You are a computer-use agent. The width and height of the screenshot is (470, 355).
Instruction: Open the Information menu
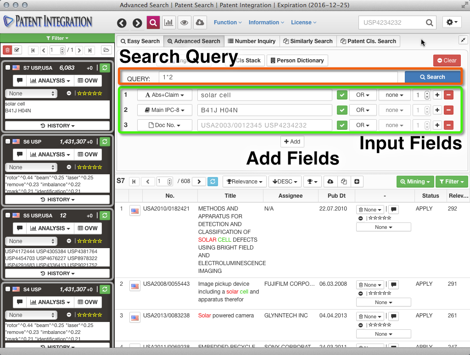266,22
